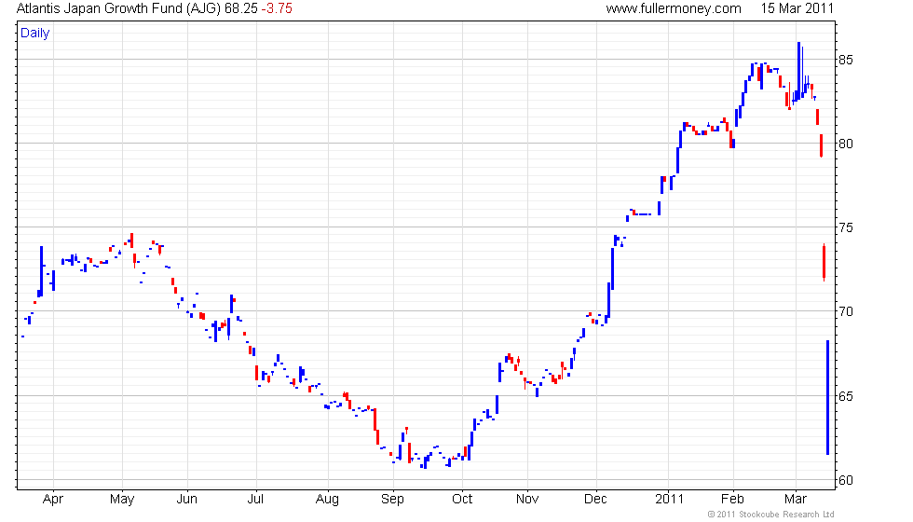Click the '60' price axis label
The image size is (913, 522).
[x=846, y=481]
